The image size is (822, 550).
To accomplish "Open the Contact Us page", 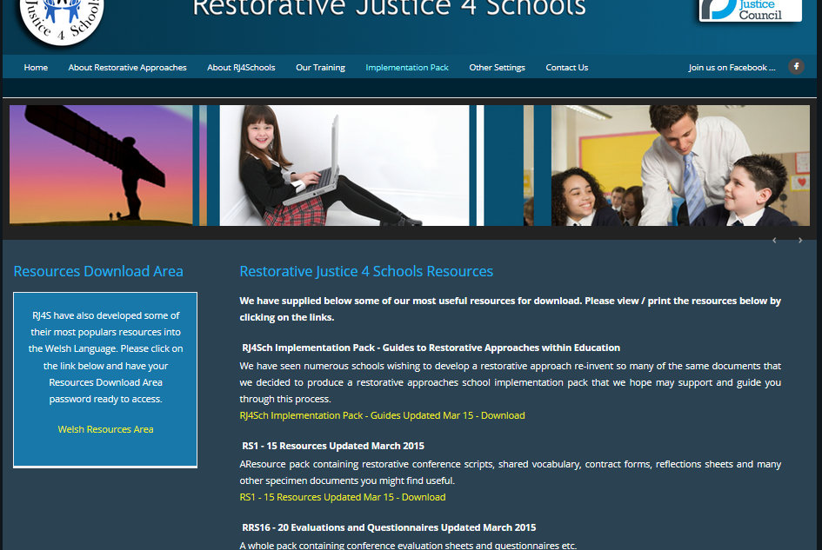I will pyautogui.click(x=566, y=68).
